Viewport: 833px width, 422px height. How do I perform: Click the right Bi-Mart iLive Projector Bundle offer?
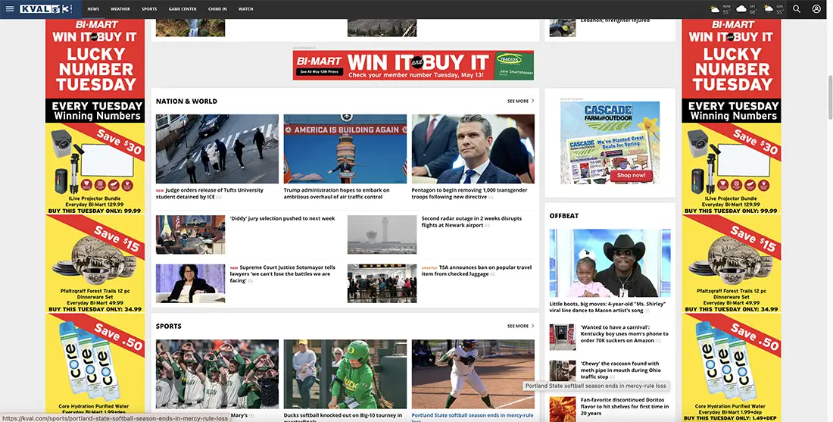[x=732, y=169]
